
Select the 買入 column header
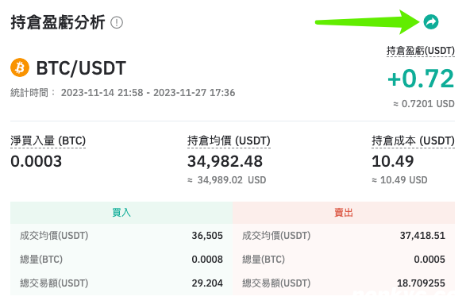121,213
